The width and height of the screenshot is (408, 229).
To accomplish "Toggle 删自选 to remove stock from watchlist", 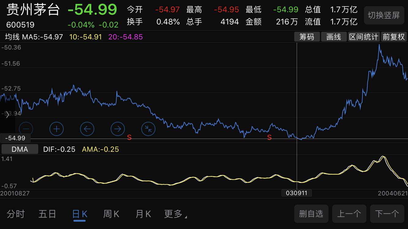I will (x=311, y=214).
